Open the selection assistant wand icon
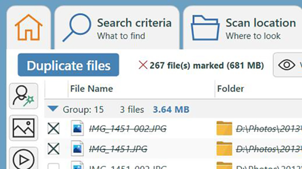 [x=23, y=96]
